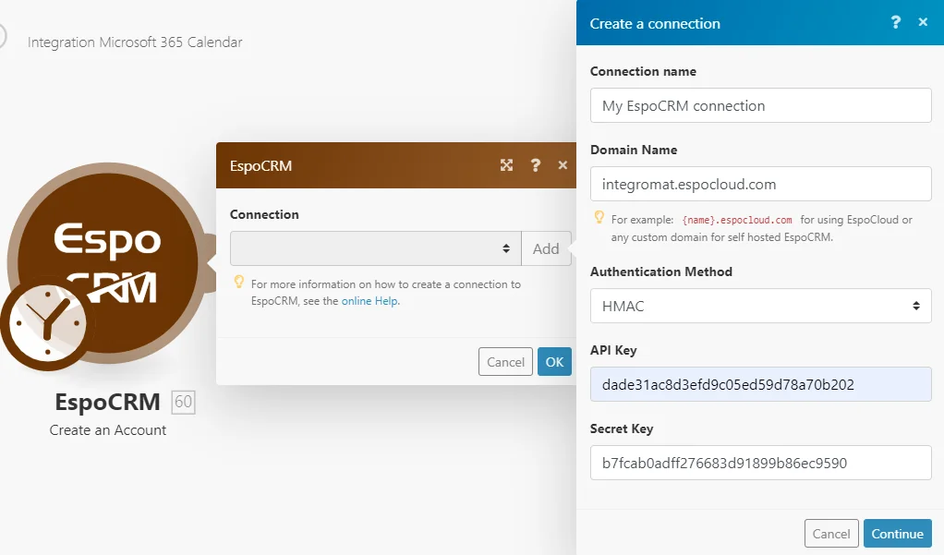Viewport: 944px width, 555px height.
Task: Open help in Create a connection header
Action: 895,23
